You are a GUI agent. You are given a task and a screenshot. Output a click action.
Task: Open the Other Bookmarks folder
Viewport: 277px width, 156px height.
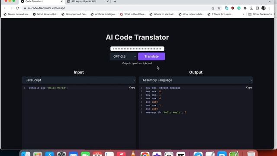point(260,14)
